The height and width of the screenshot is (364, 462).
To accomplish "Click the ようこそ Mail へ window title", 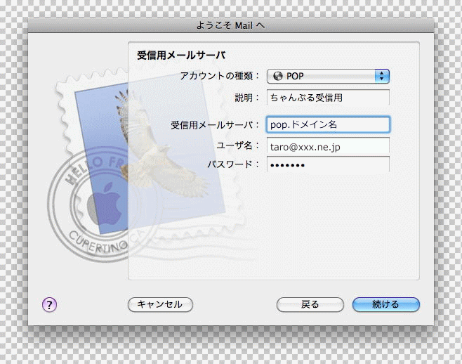I will point(230,25).
